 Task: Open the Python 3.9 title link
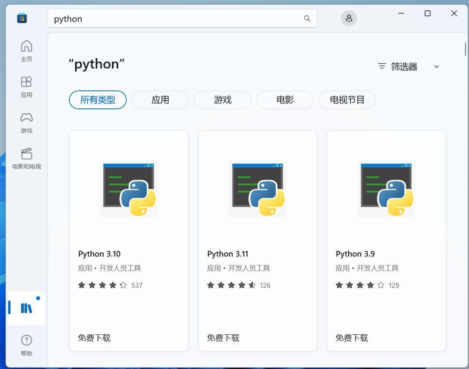pyautogui.click(x=355, y=254)
